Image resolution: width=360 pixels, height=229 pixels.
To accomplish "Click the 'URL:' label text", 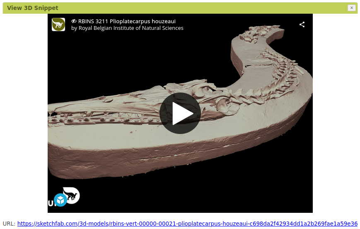I will pyautogui.click(x=9, y=224).
